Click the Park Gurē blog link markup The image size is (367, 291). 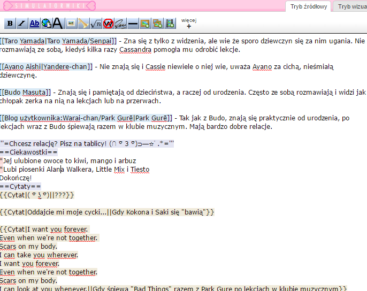[86, 118]
